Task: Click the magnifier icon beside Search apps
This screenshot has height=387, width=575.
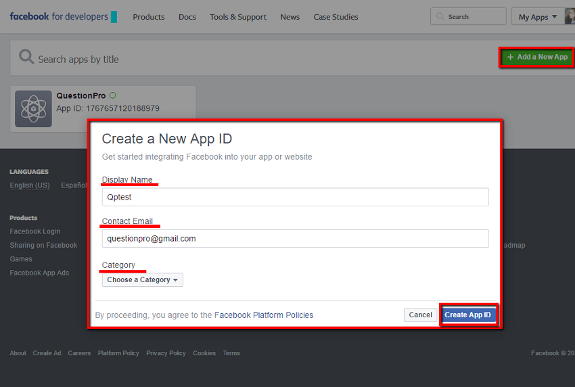Action: [26, 58]
